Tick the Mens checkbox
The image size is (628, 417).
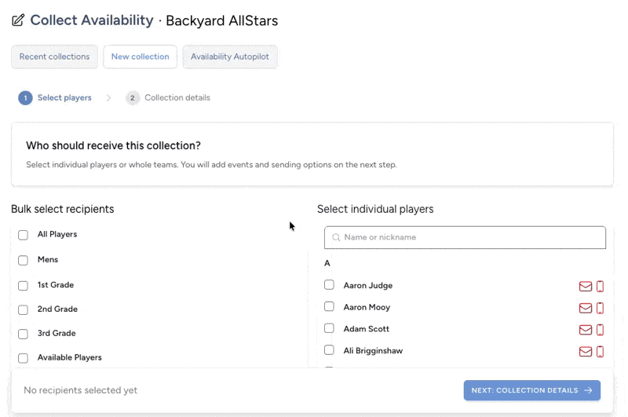point(23,261)
